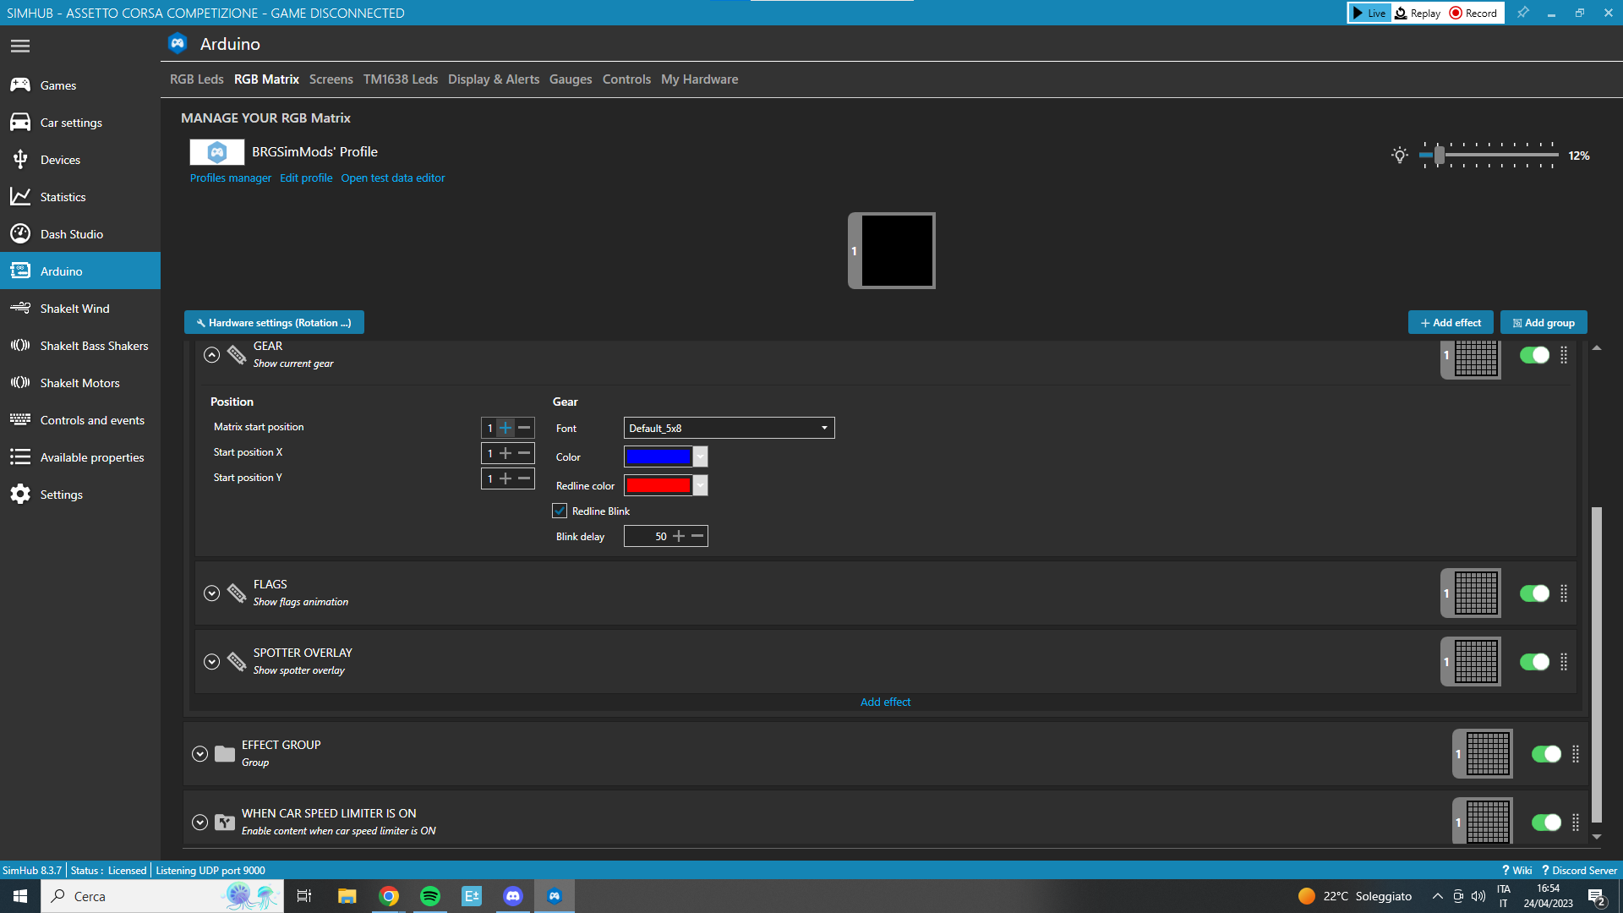Switch to the RGB Leds tab
Screen dimensions: 1623x913
196,79
